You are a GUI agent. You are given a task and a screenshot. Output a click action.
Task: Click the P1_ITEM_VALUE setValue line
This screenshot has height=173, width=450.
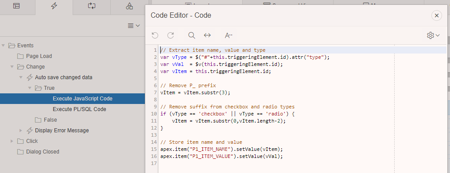click(x=221, y=156)
